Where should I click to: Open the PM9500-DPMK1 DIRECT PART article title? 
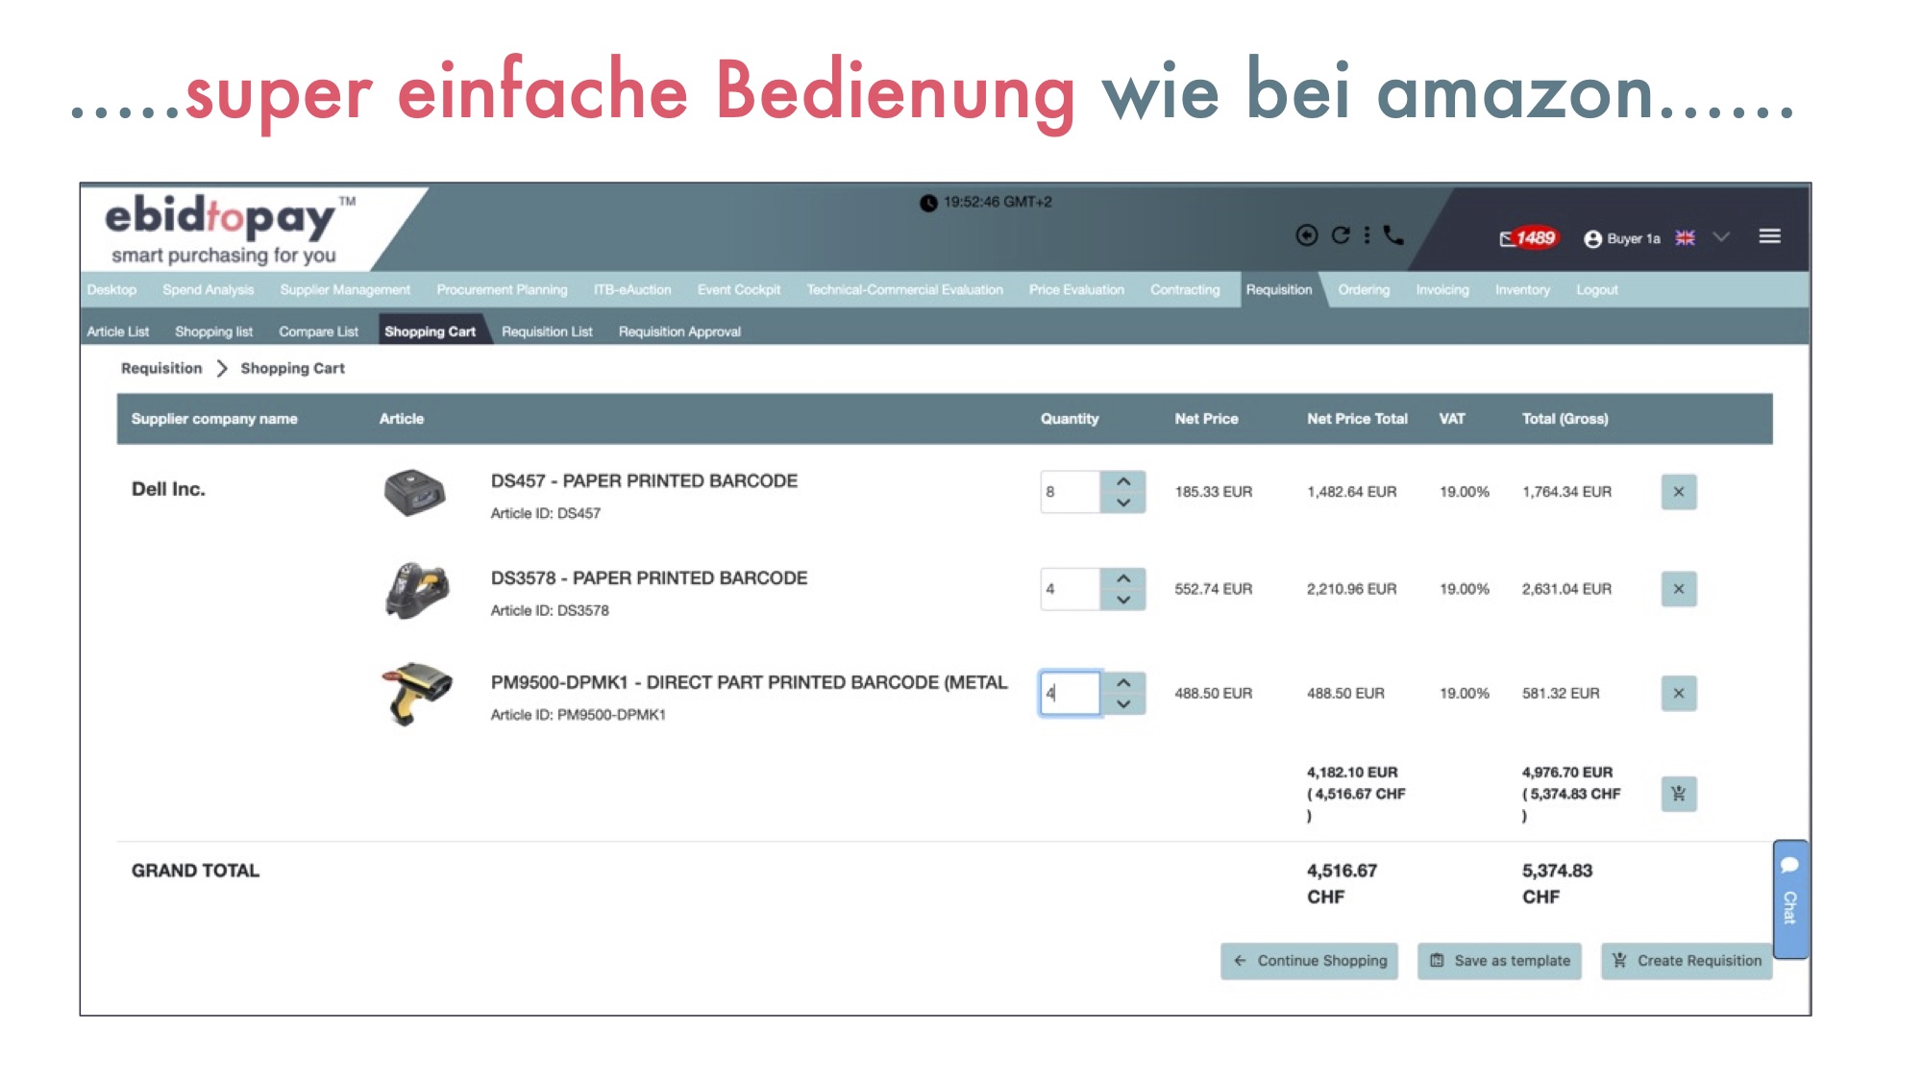(749, 682)
